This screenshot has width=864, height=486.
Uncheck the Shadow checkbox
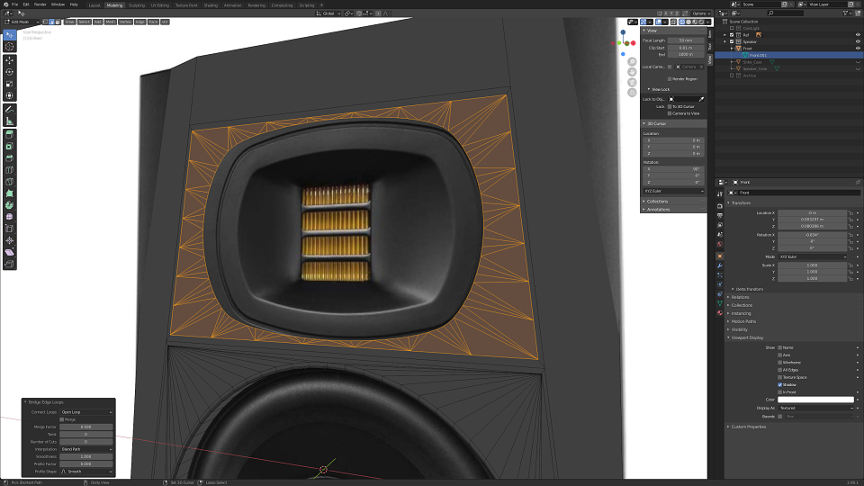779,384
